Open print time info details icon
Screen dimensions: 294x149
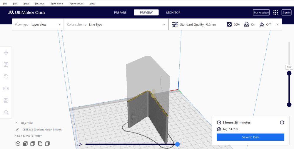click(282, 123)
